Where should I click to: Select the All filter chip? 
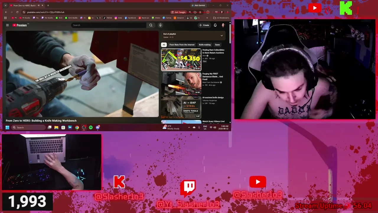tap(164, 45)
